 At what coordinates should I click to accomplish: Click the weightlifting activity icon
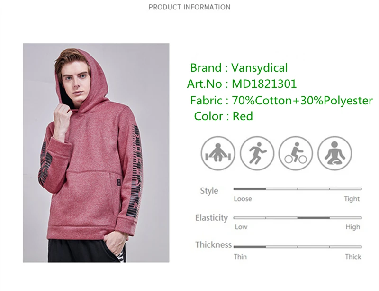[218, 153]
